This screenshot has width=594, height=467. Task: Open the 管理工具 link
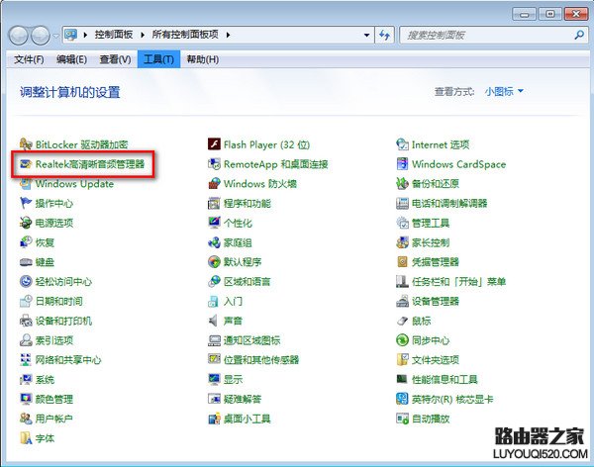tap(431, 223)
